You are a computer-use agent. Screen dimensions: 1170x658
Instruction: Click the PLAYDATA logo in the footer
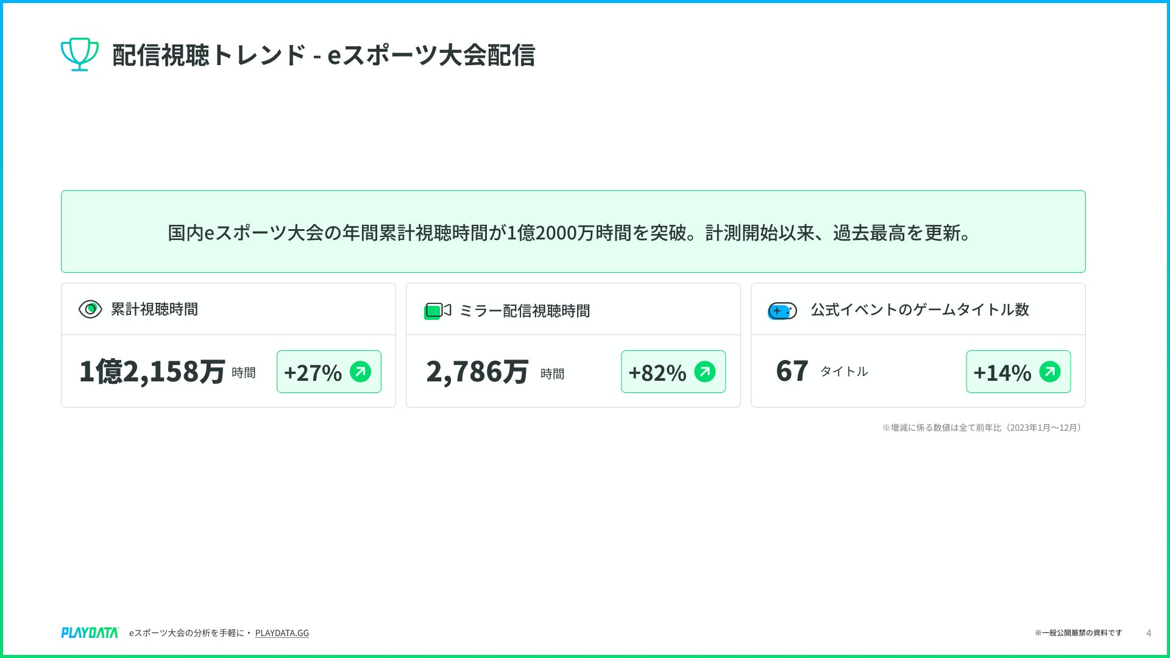[90, 633]
